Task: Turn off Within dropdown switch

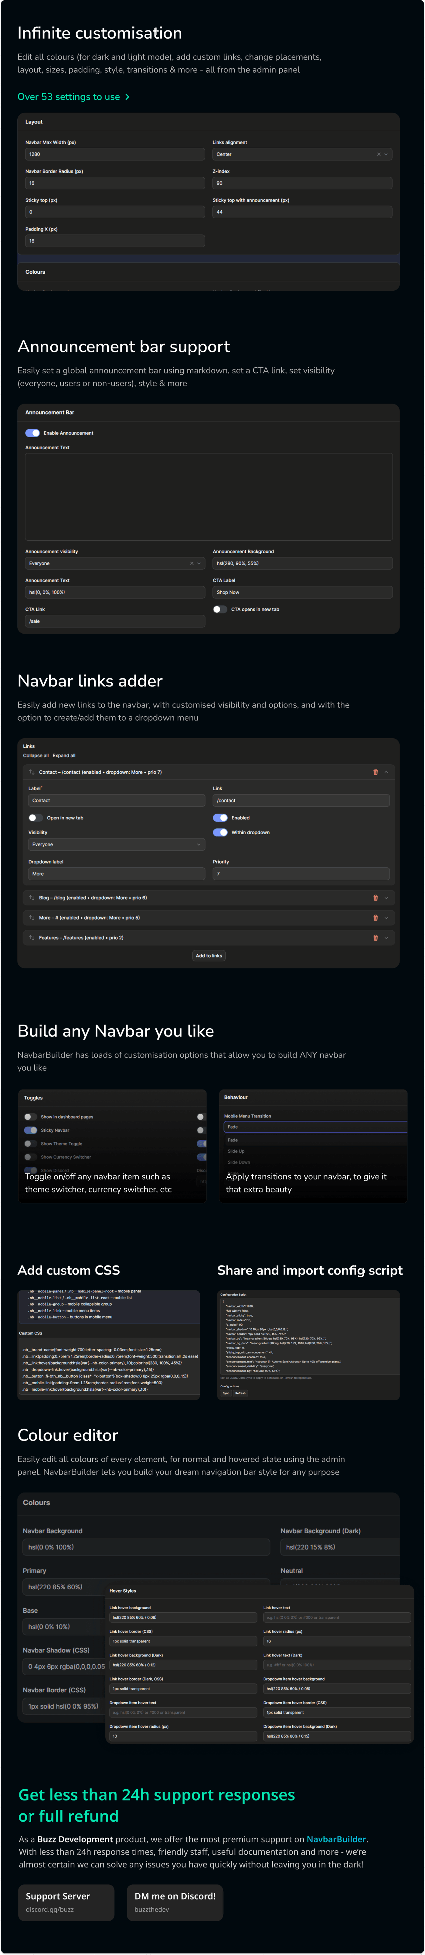Action: 220,832
